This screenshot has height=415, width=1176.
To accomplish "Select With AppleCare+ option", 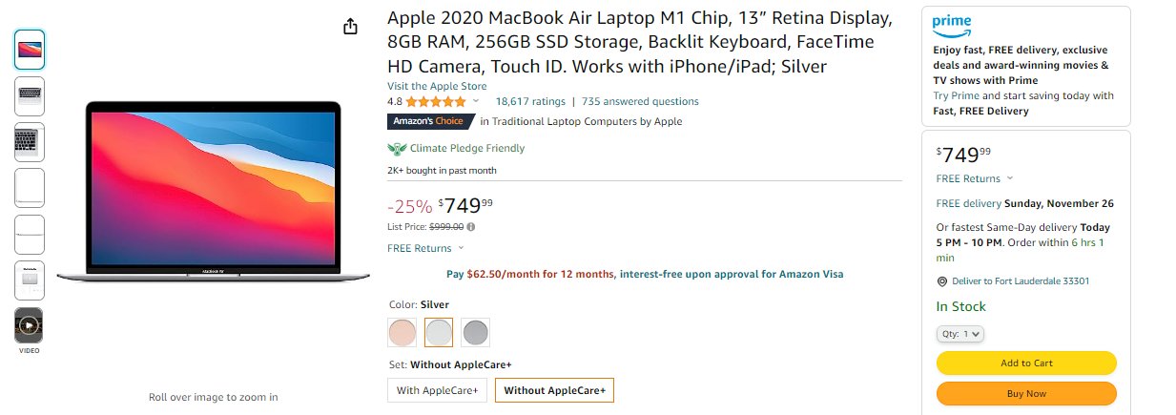I will [x=438, y=390].
